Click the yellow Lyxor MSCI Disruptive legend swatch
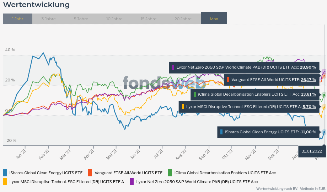This screenshot has height=192, width=327. (x=5, y=182)
